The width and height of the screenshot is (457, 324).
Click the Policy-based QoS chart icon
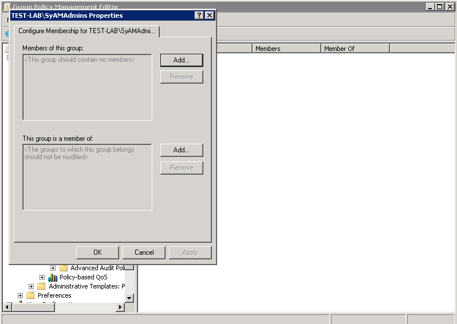[53, 277]
